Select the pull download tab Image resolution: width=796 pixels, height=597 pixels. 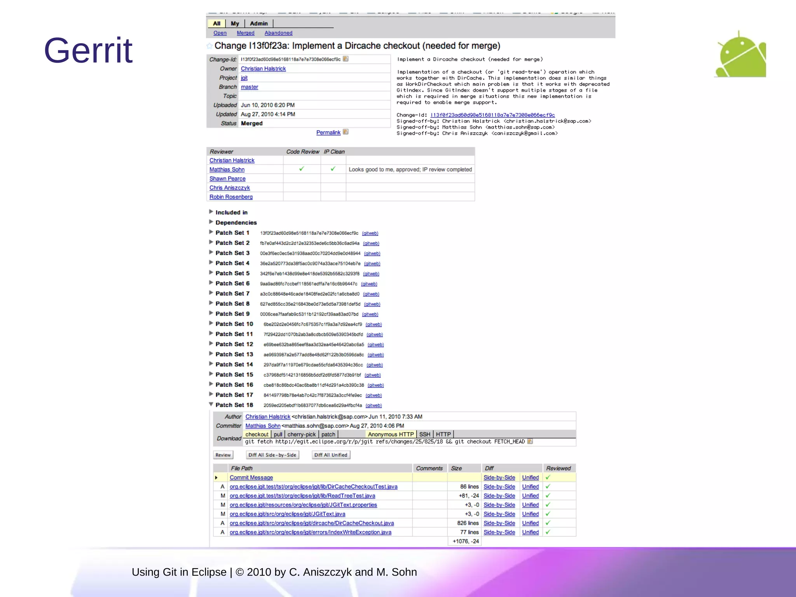point(278,434)
